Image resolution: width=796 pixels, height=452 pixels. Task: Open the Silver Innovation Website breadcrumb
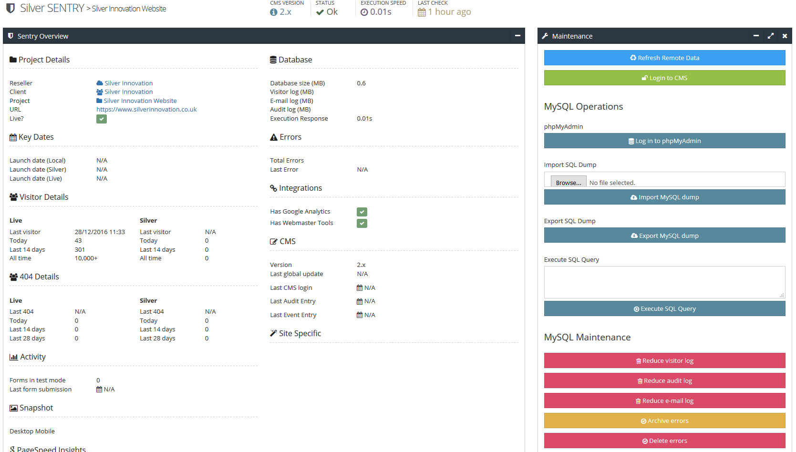click(129, 9)
